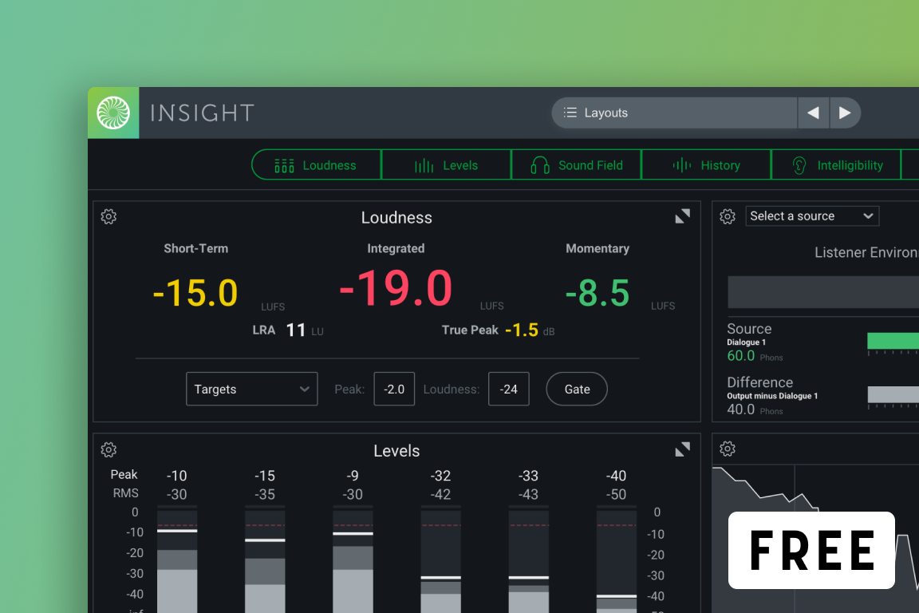Viewport: 919px width, 613px height.
Task: Open settings for the Levels panel
Action: tap(108, 449)
